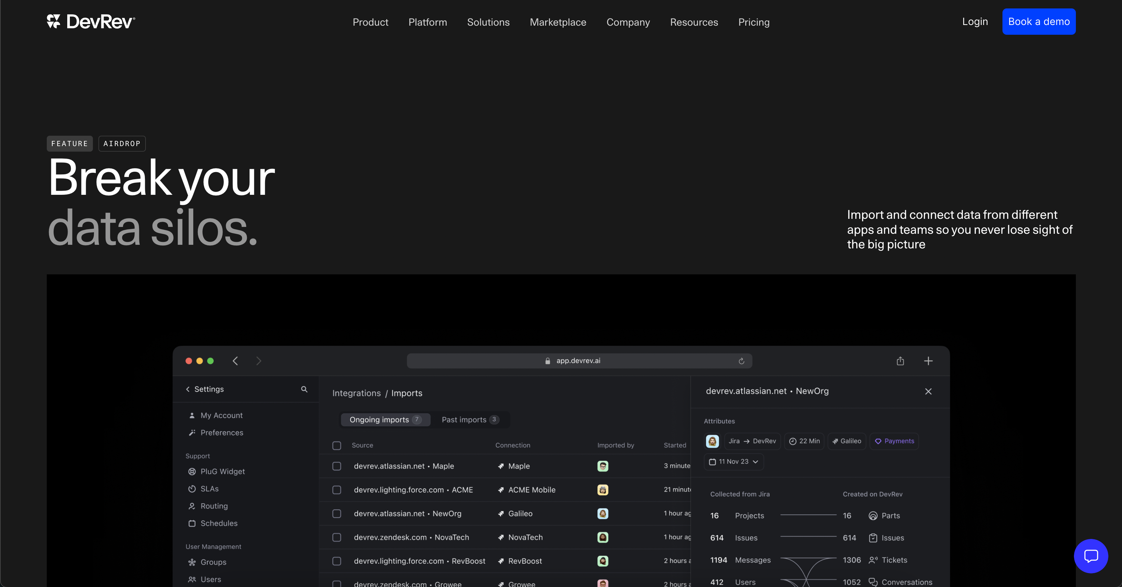Screen dimensions: 1122x587
Task: Click the Groups icon
Action: point(192,562)
